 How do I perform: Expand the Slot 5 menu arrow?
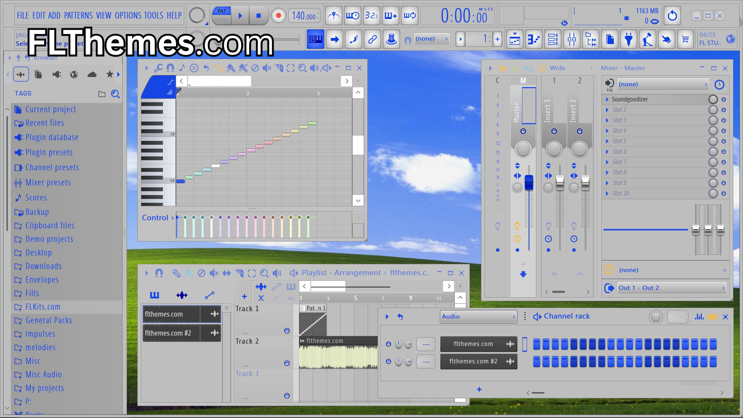click(x=607, y=141)
